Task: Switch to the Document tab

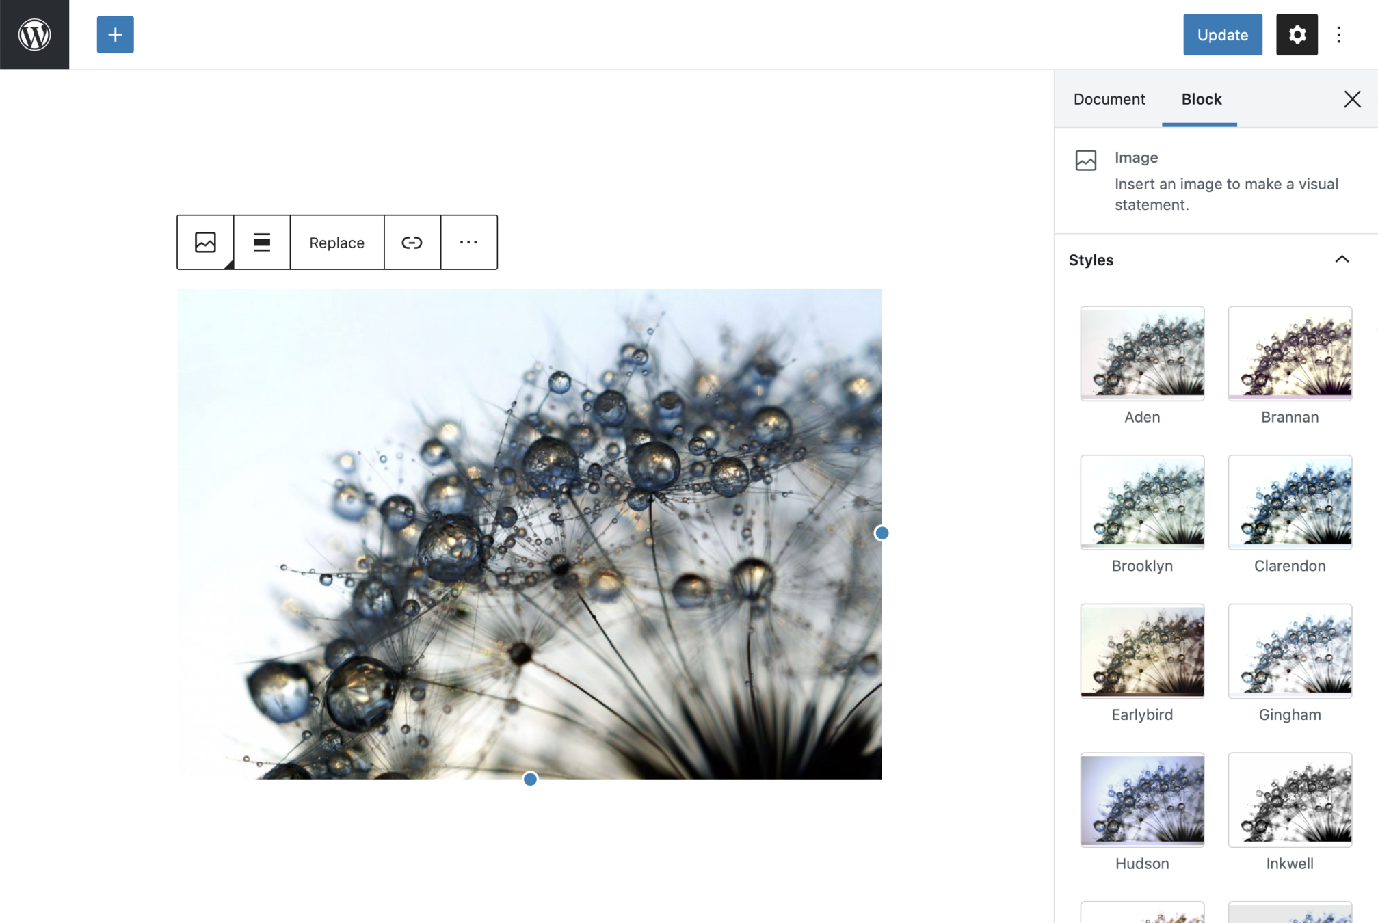Action: [1109, 99]
